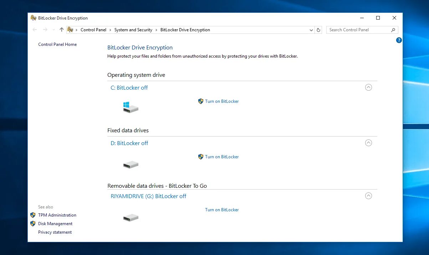Click shield icon next to D: Turn on BitLocker

click(x=201, y=157)
